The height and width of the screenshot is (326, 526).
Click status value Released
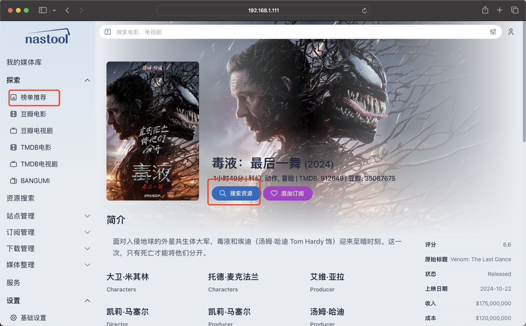(499, 274)
